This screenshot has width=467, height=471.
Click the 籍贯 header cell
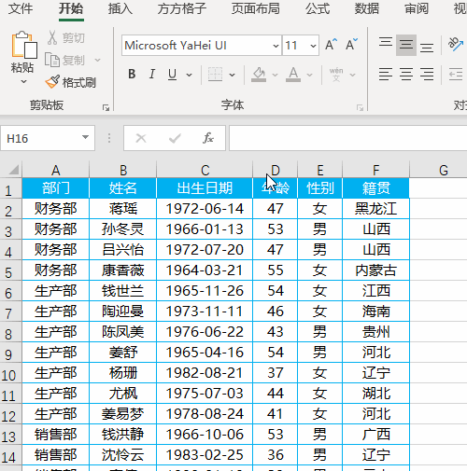coord(375,188)
